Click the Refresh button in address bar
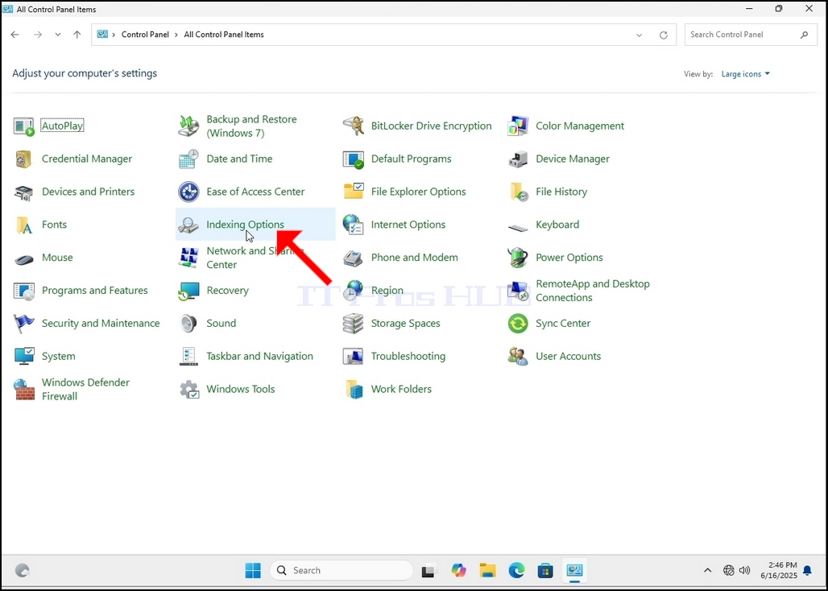This screenshot has width=828, height=591. [663, 35]
